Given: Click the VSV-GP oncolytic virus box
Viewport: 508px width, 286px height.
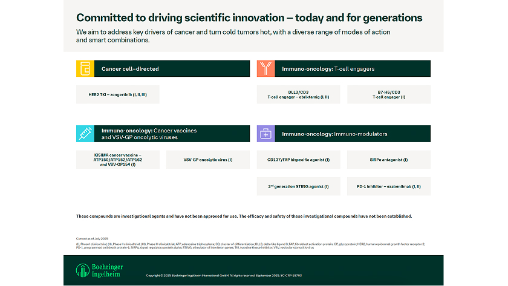Looking at the screenshot, I should pyautogui.click(x=208, y=160).
